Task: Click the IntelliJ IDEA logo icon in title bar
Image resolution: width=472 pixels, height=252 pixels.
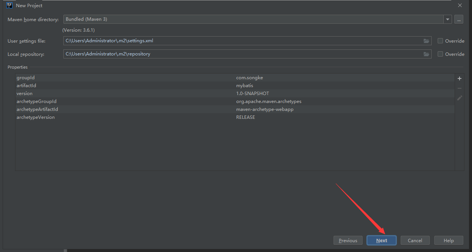Action: (x=10, y=5)
